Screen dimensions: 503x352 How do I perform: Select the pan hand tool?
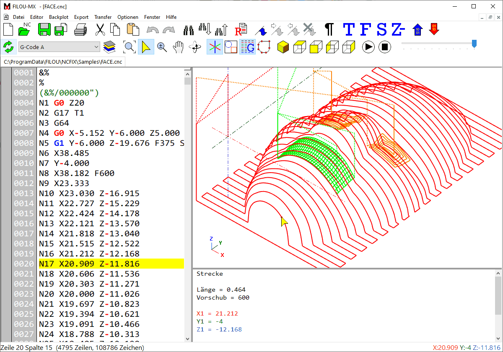[x=179, y=47]
